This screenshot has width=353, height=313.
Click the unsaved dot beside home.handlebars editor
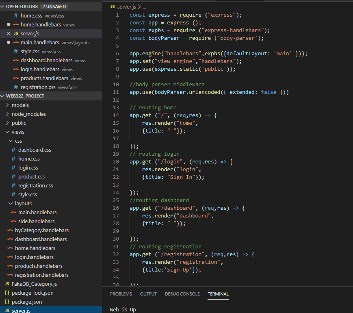click(x=9, y=24)
